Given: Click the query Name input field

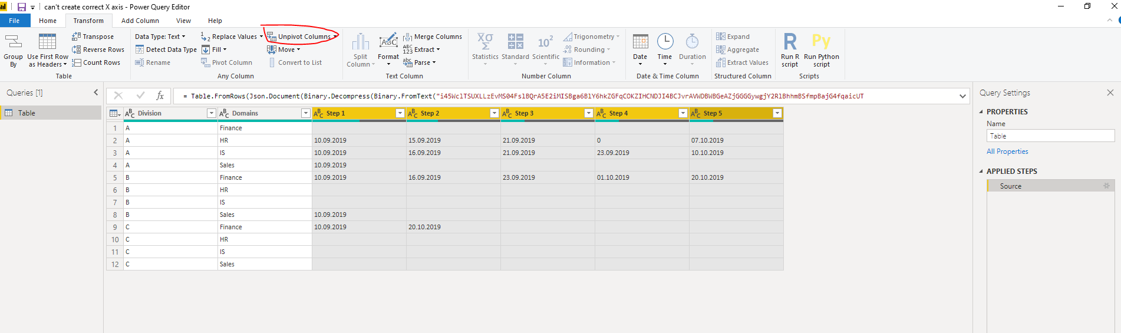Looking at the screenshot, I should [x=1050, y=136].
